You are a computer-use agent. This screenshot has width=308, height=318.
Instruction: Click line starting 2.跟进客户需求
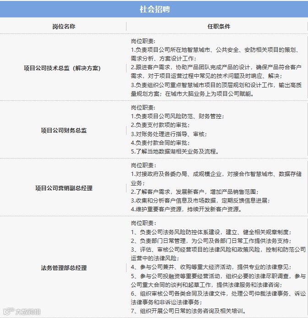click(216, 67)
